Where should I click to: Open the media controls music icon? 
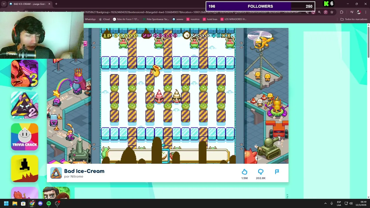352,12
